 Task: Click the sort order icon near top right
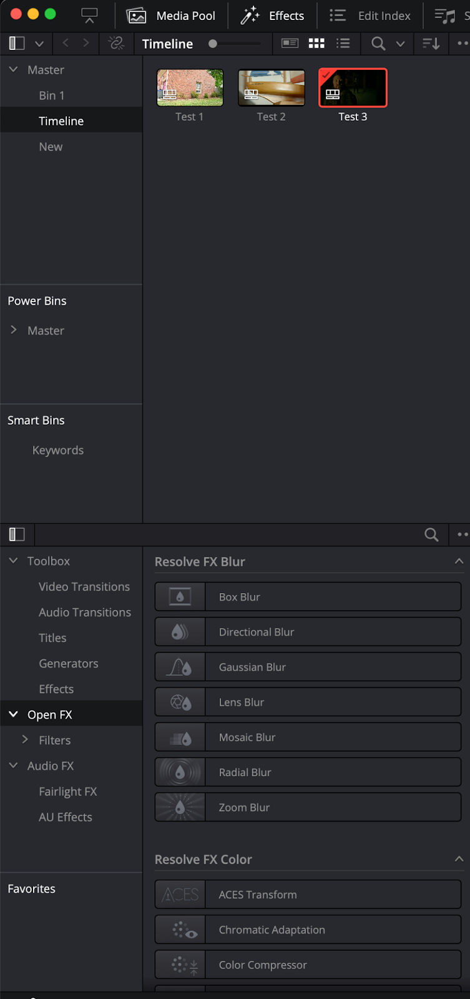(430, 44)
